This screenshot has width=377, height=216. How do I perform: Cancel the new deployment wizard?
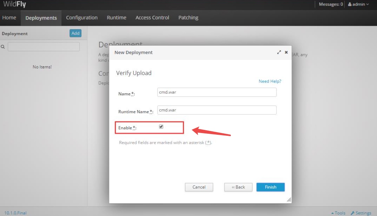pos(199,187)
